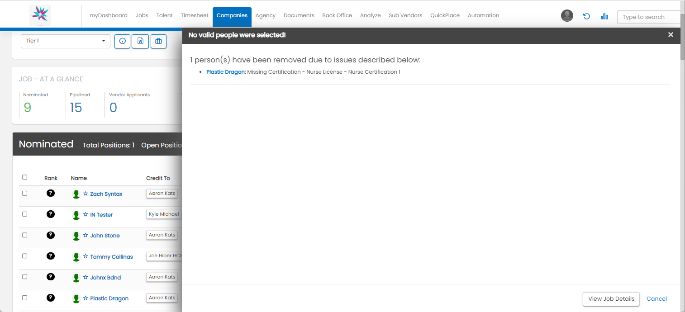Click View Job Details button
The width and height of the screenshot is (685, 312).
pos(611,299)
